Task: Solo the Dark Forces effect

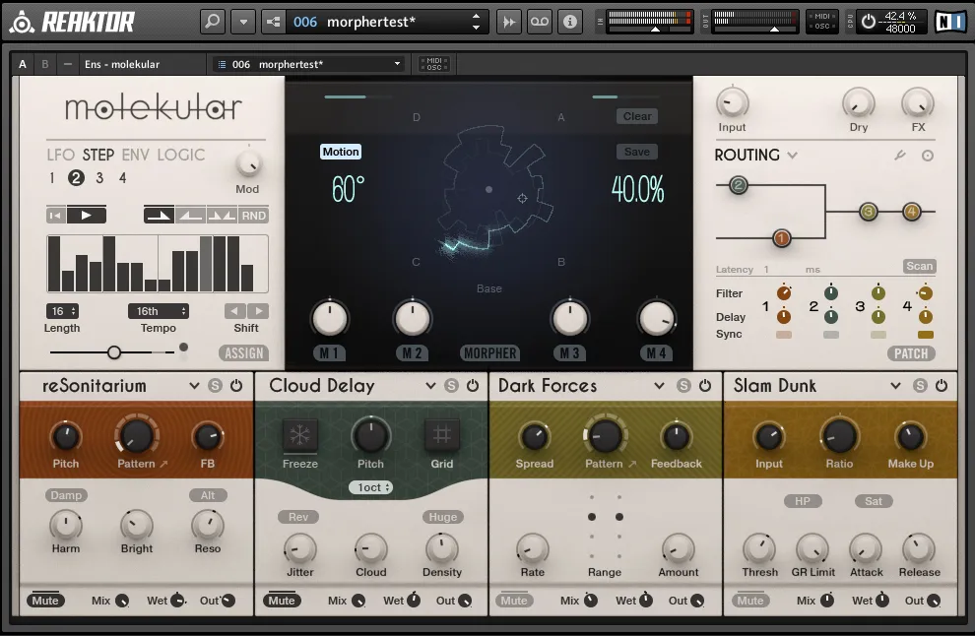Action: (684, 386)
